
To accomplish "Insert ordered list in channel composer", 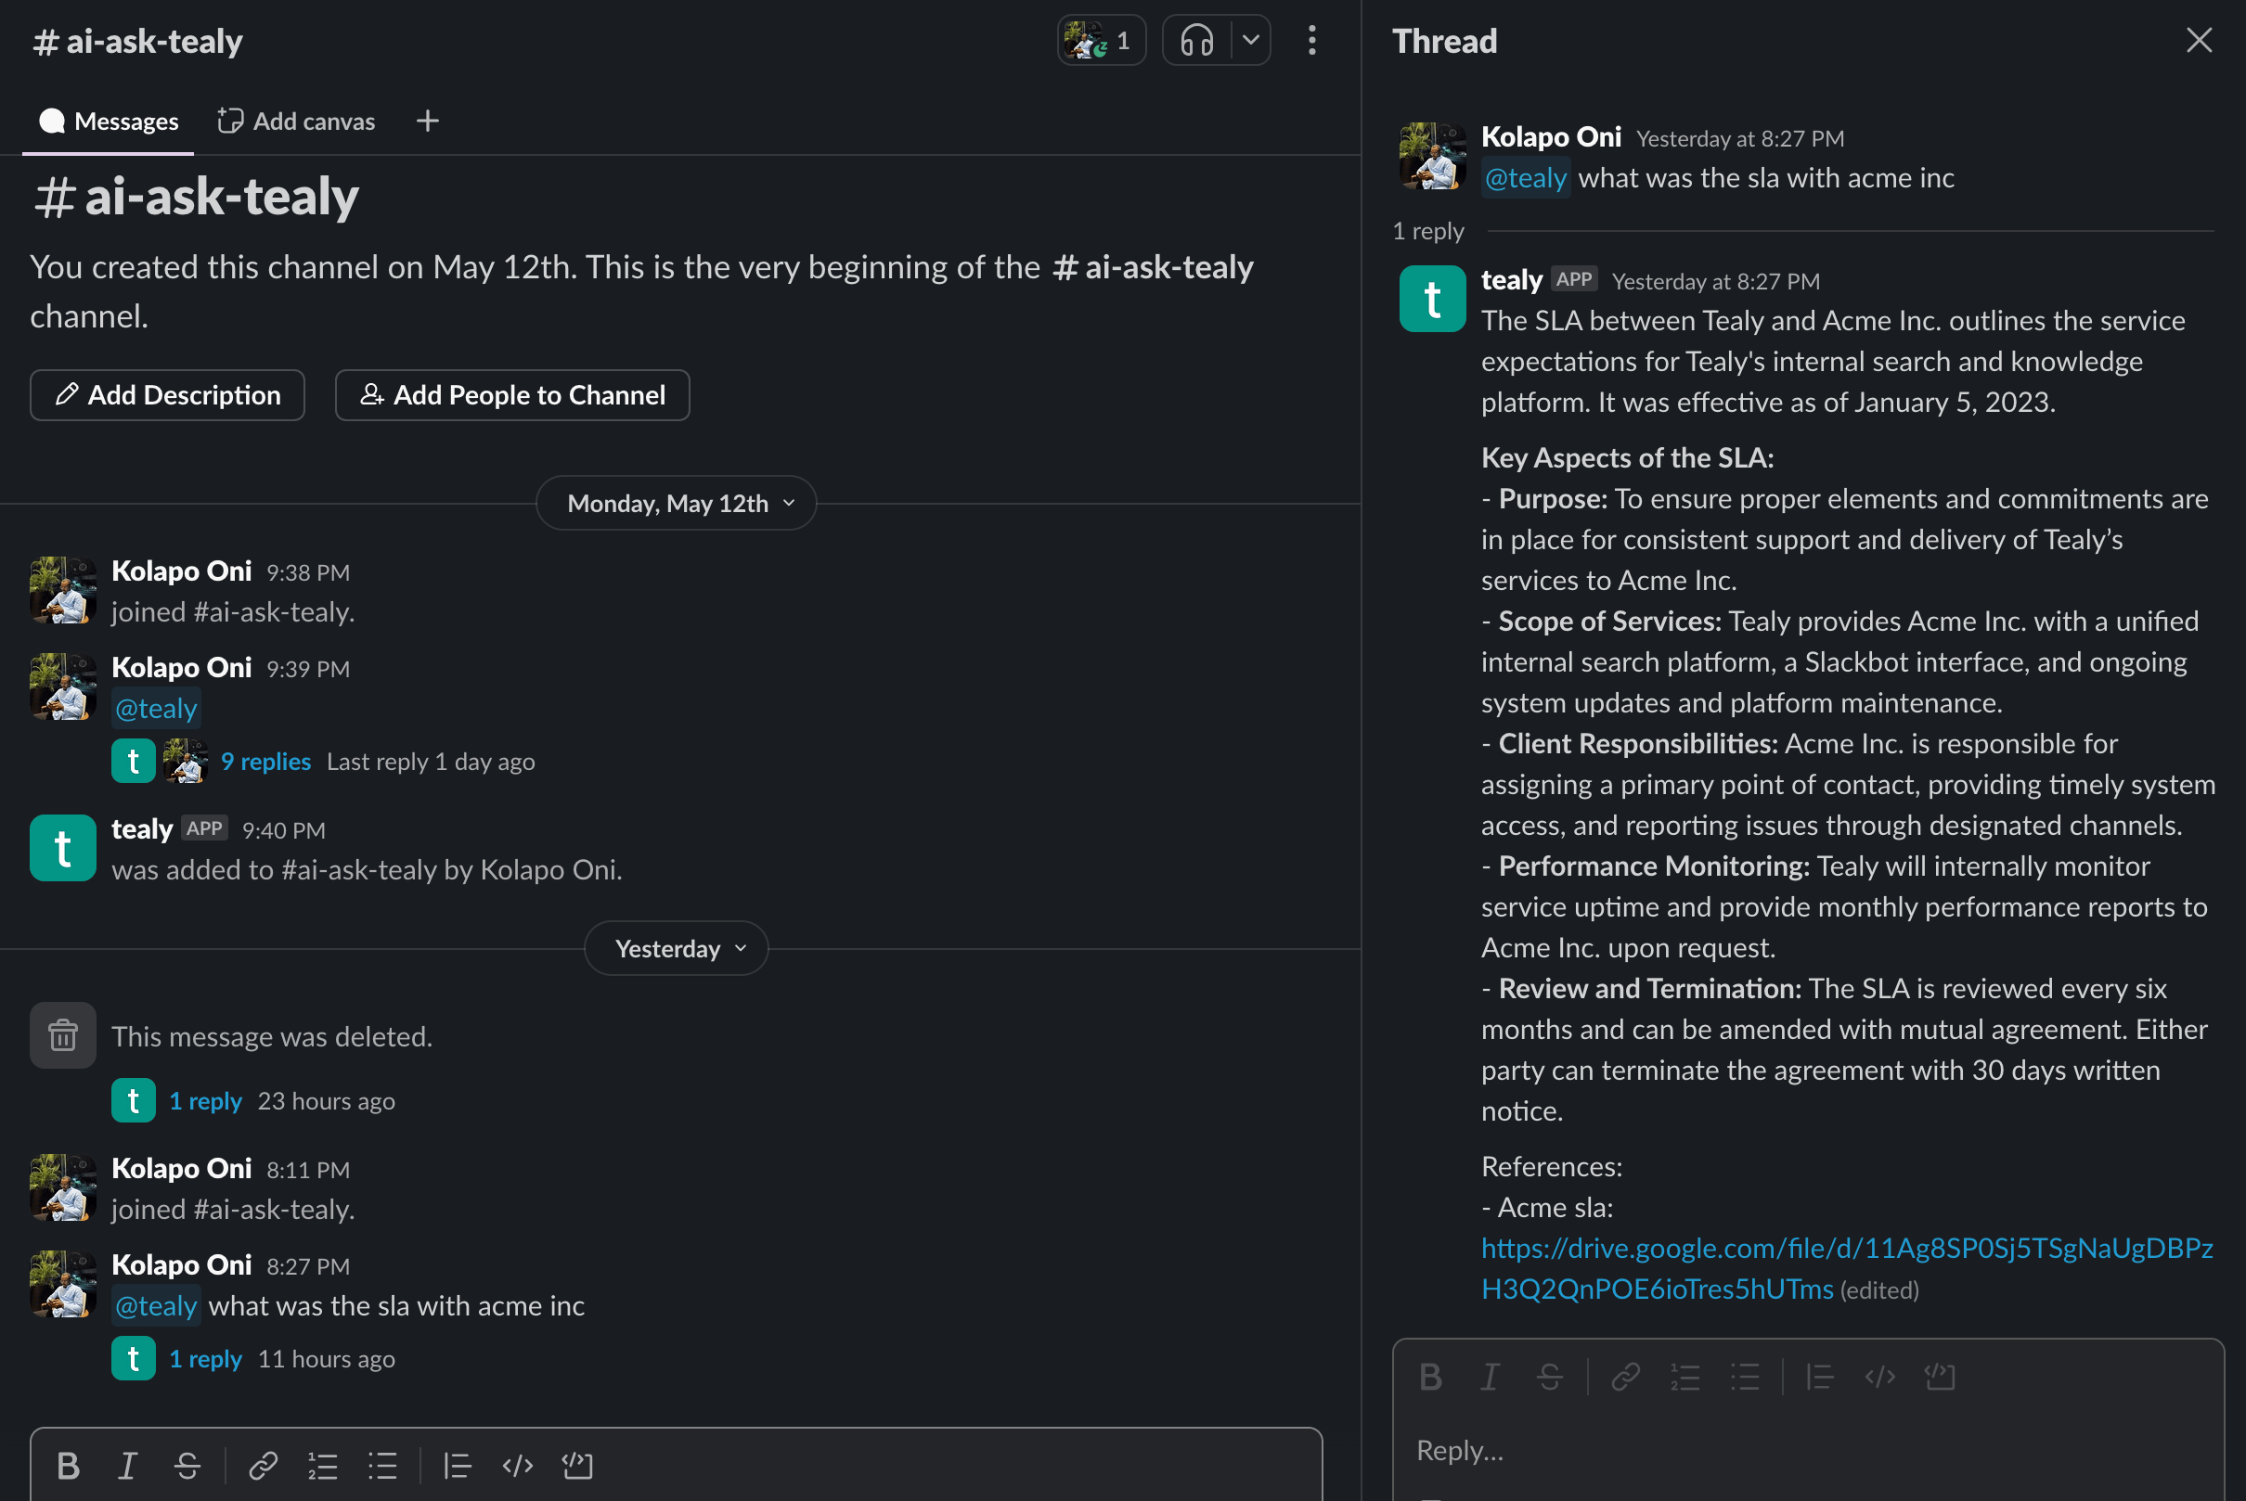I will tap(323, 1466).
